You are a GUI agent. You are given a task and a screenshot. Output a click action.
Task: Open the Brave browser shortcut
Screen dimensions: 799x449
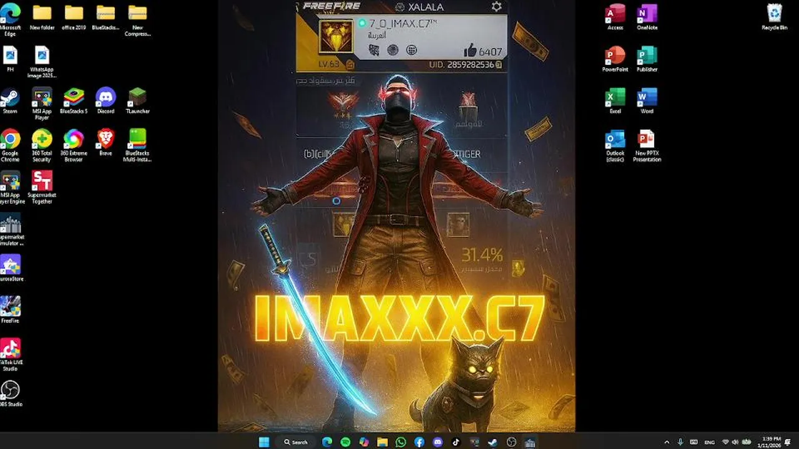[x=105, y=142]
